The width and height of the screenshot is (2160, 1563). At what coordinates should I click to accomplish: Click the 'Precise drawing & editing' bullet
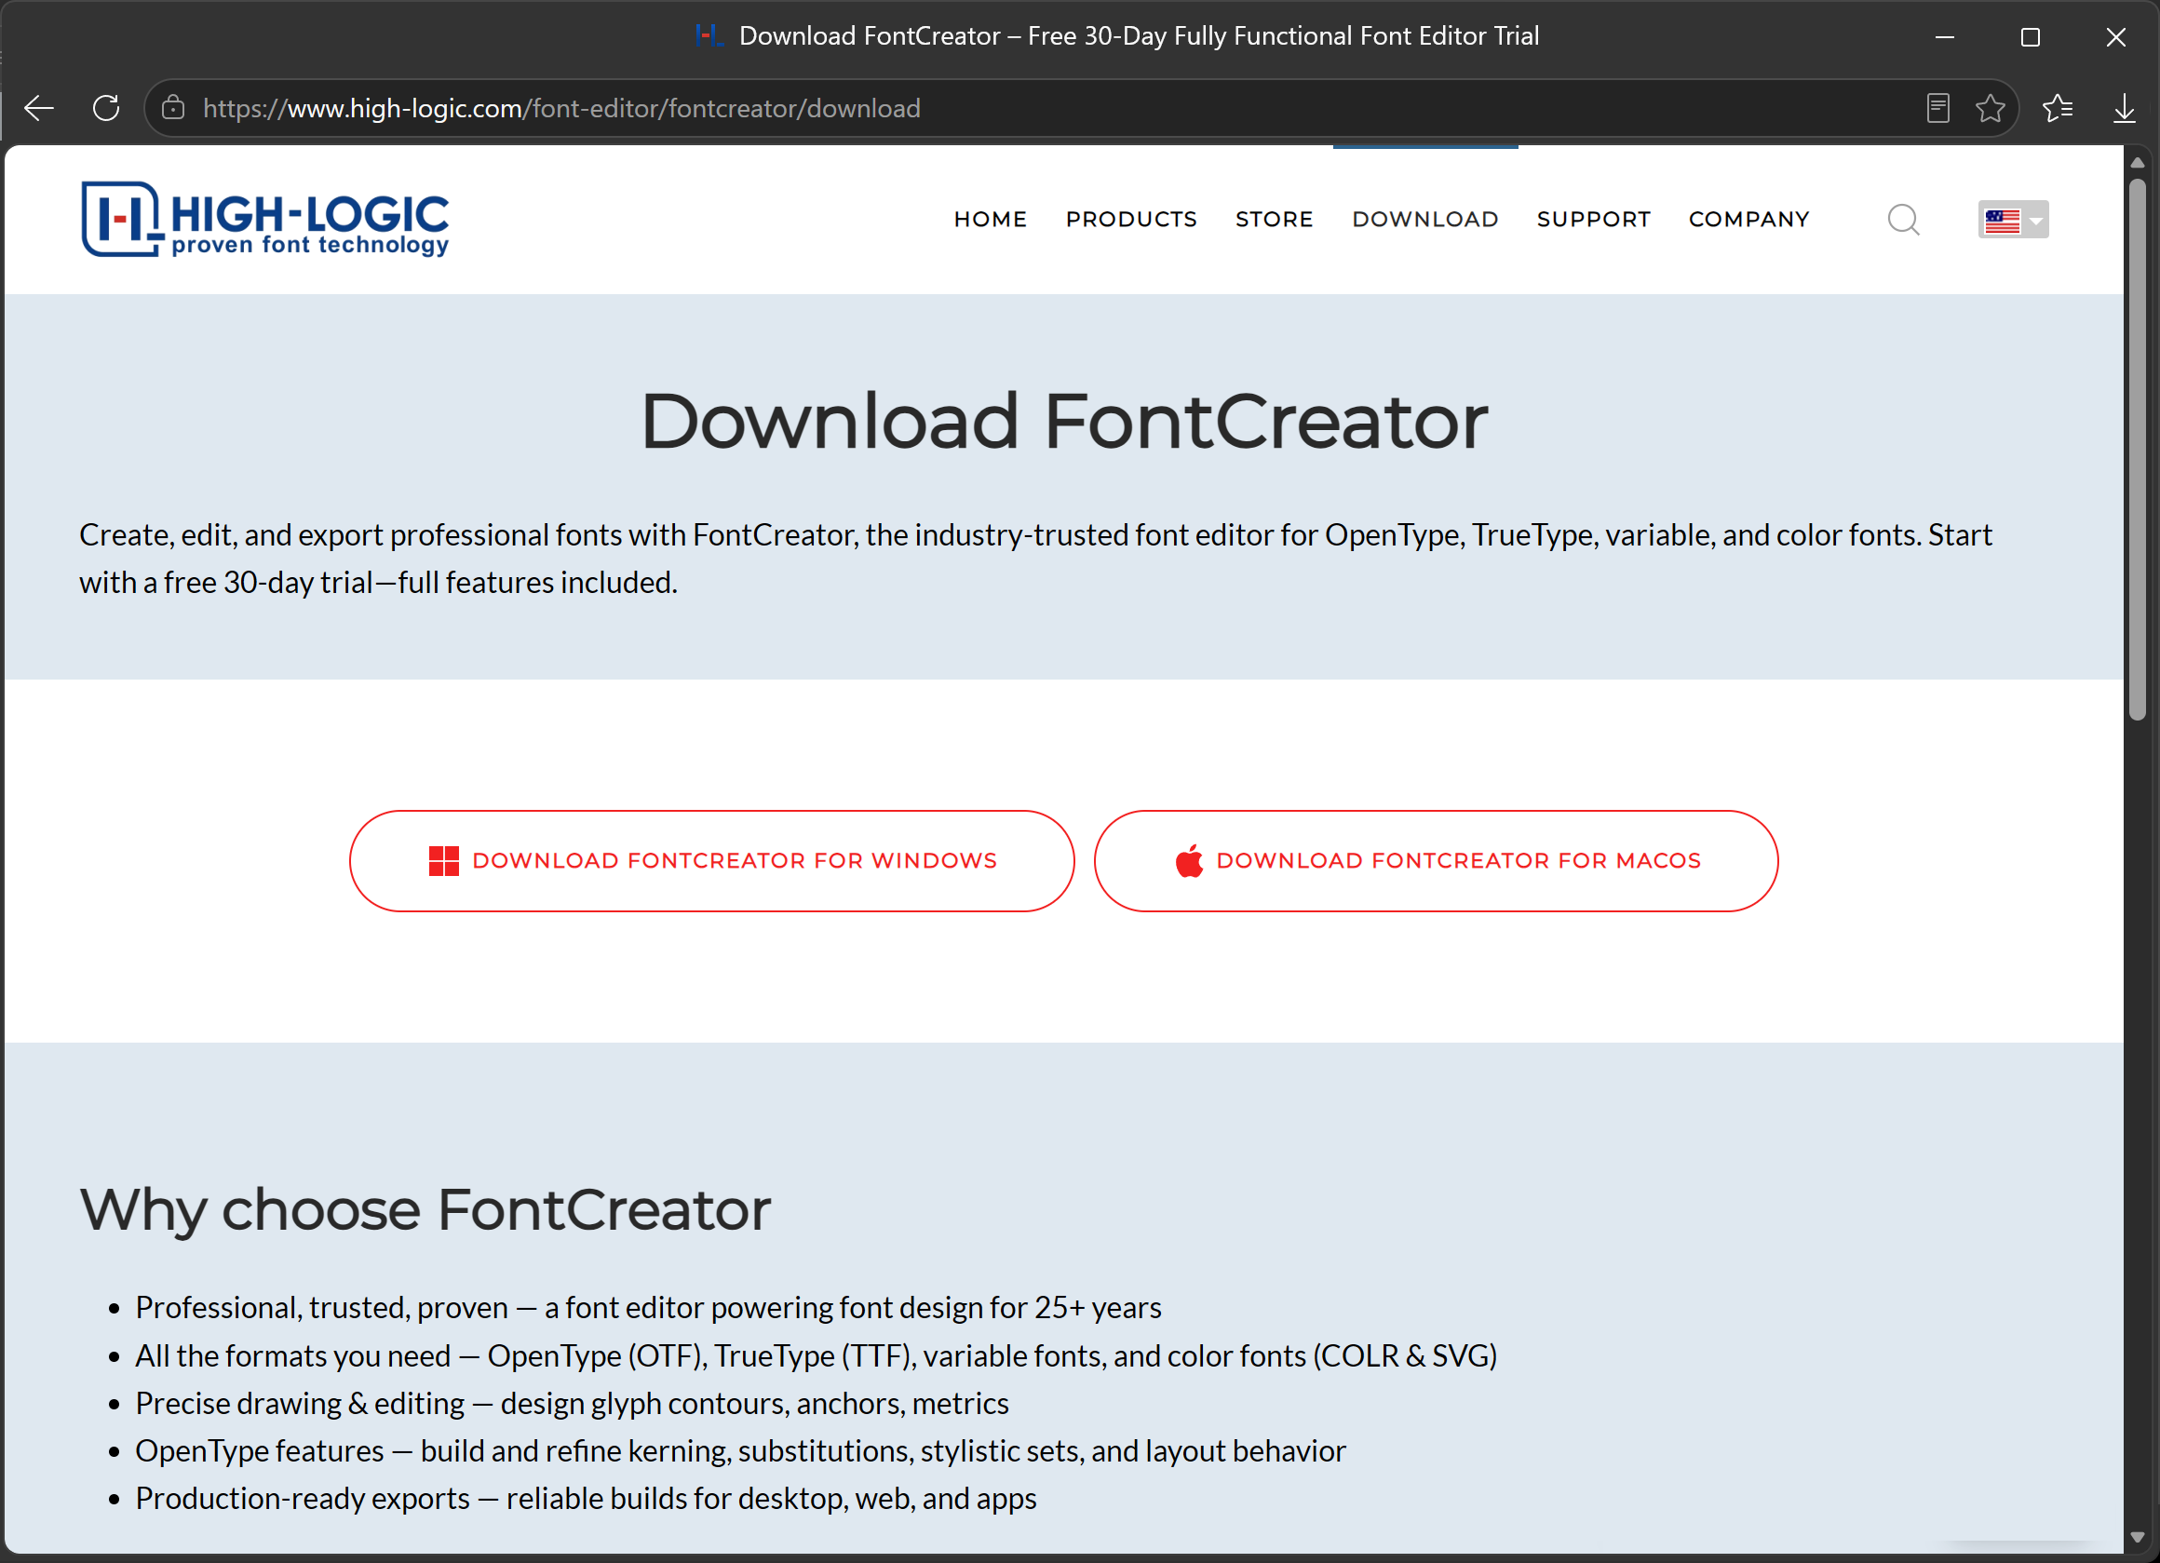(x=572, y=1403)
